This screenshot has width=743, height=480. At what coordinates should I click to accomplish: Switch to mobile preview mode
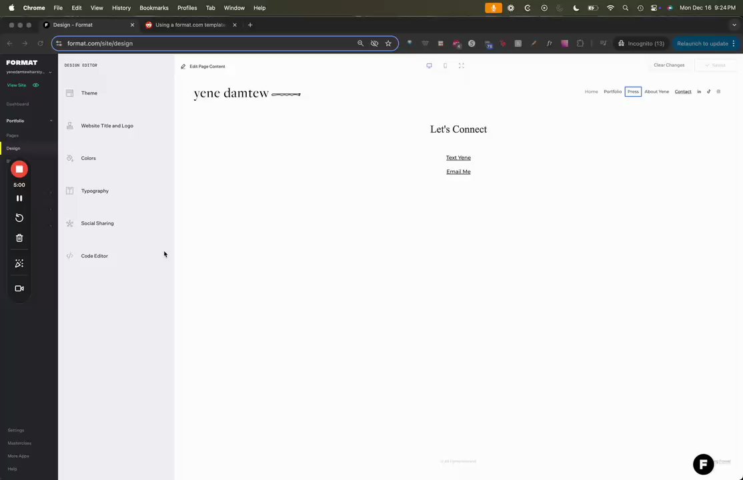click(446, 66)
